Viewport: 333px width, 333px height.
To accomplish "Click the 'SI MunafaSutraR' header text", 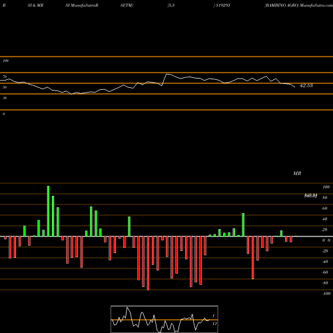I will click(x=82, y=5).
